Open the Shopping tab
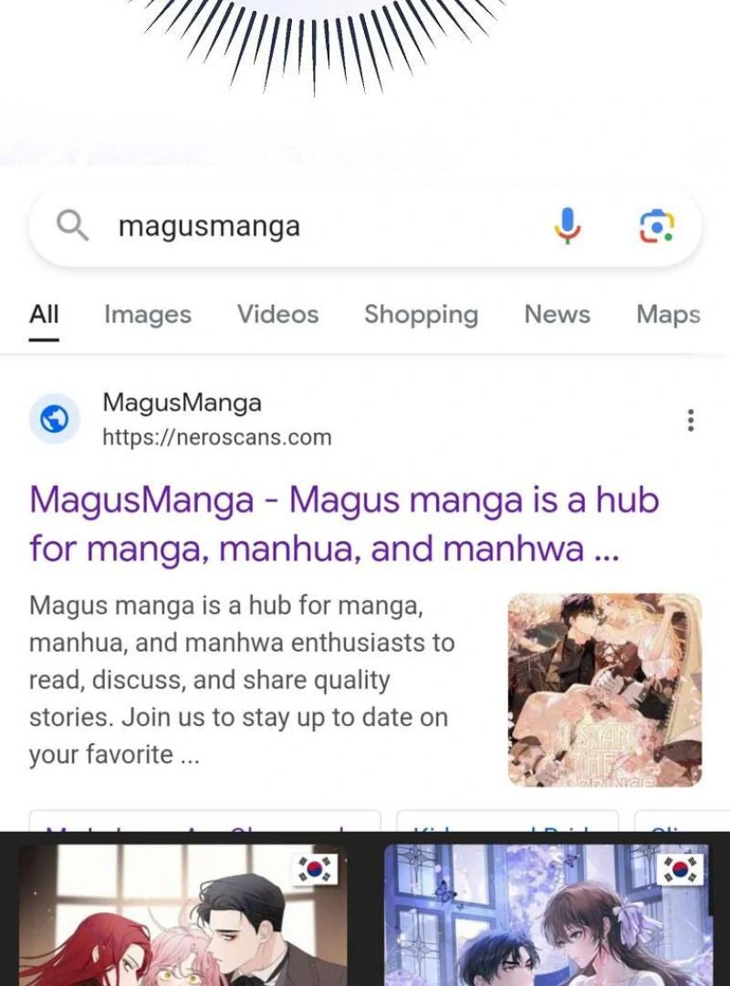The width and height of the screenshot is (730, 986). [x=422, y=314]
